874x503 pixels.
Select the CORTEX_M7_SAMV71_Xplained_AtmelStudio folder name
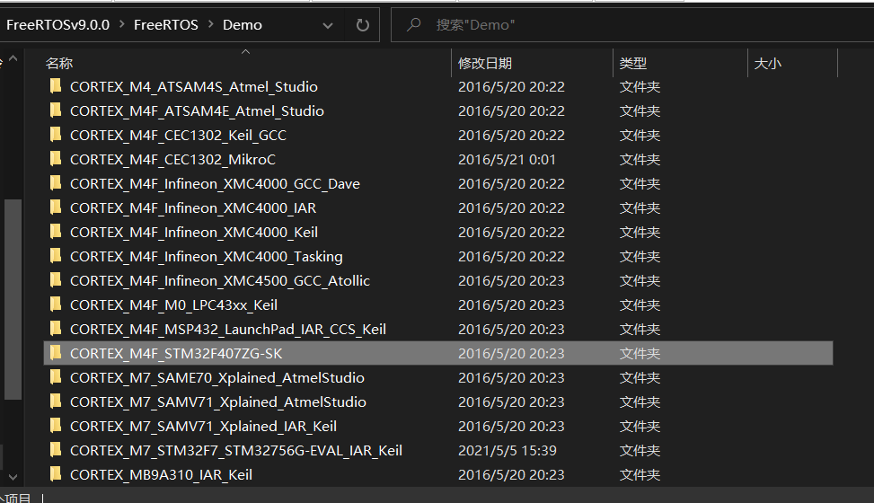coord(218,402)
